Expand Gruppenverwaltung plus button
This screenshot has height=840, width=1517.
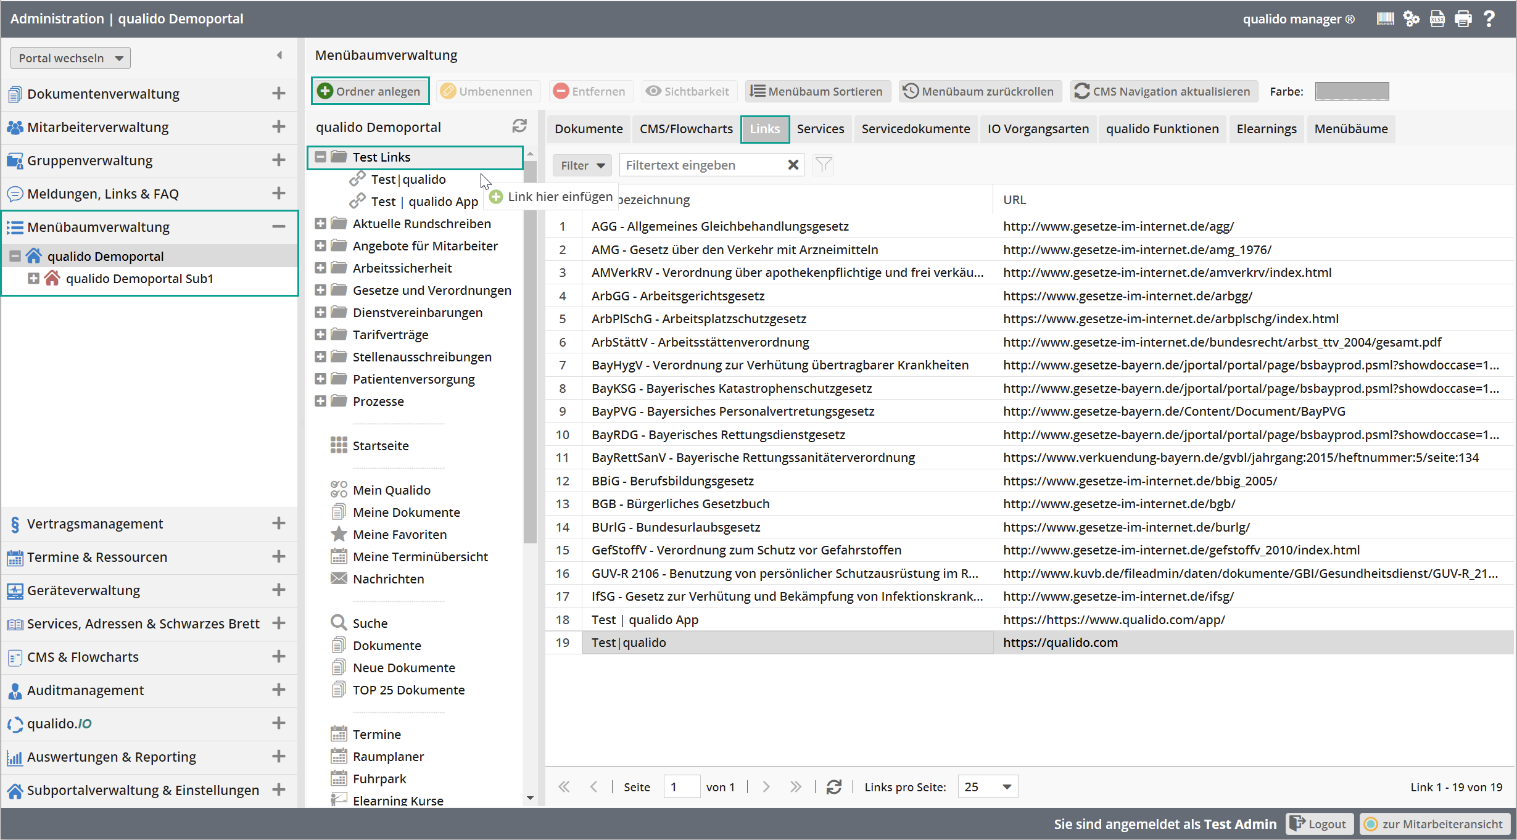click(x=279, y=160)
